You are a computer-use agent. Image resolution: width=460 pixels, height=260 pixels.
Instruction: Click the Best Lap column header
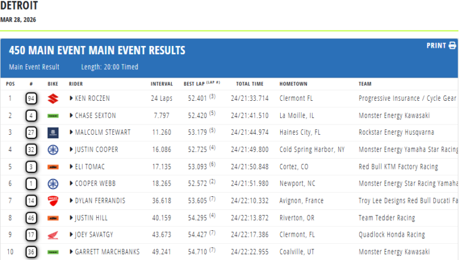click(x=194, y=83)
